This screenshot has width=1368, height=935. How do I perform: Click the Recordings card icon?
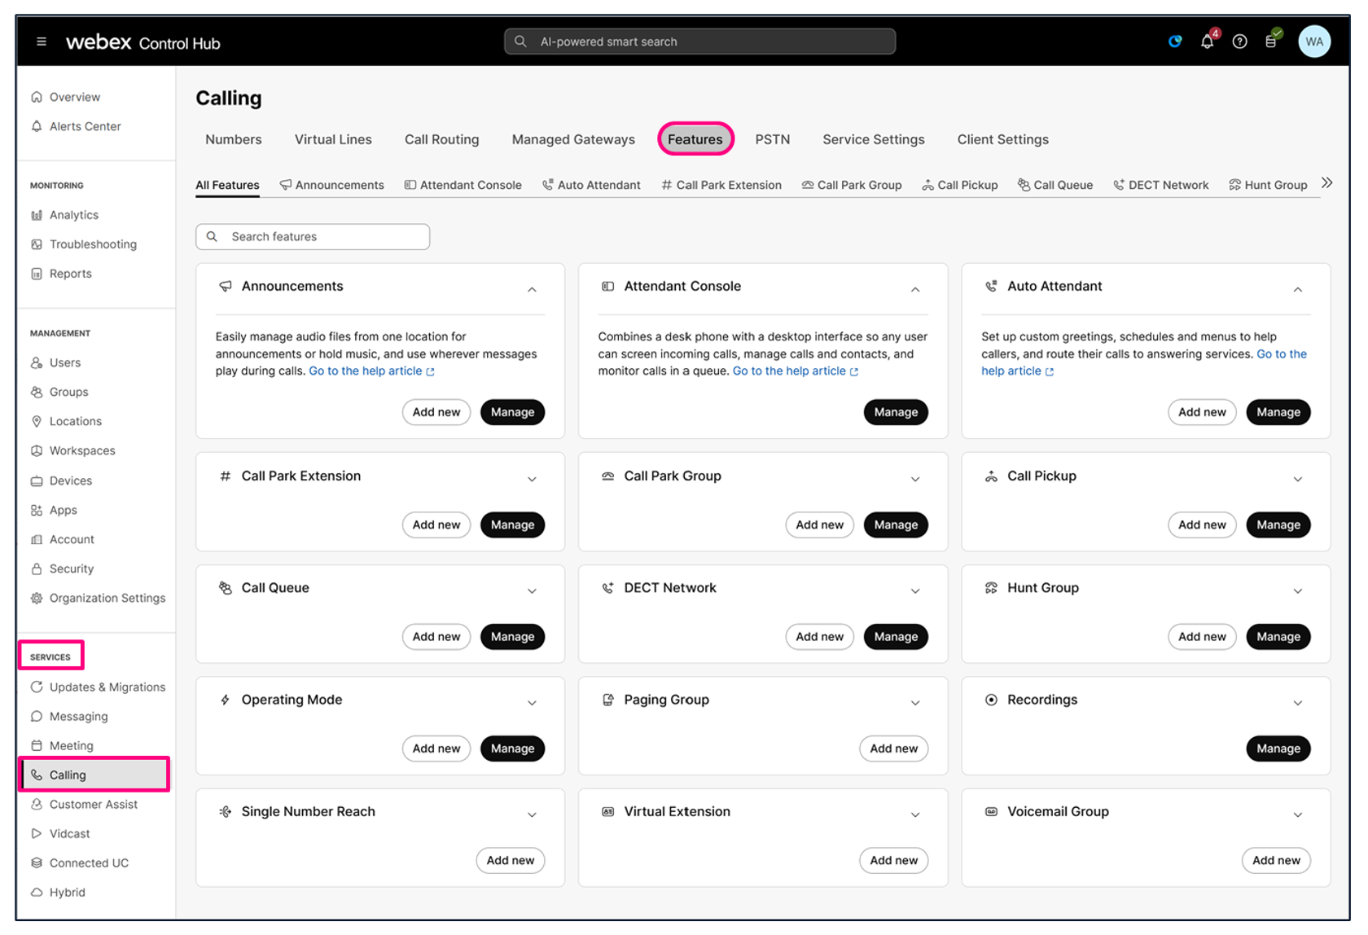point(991,700)
